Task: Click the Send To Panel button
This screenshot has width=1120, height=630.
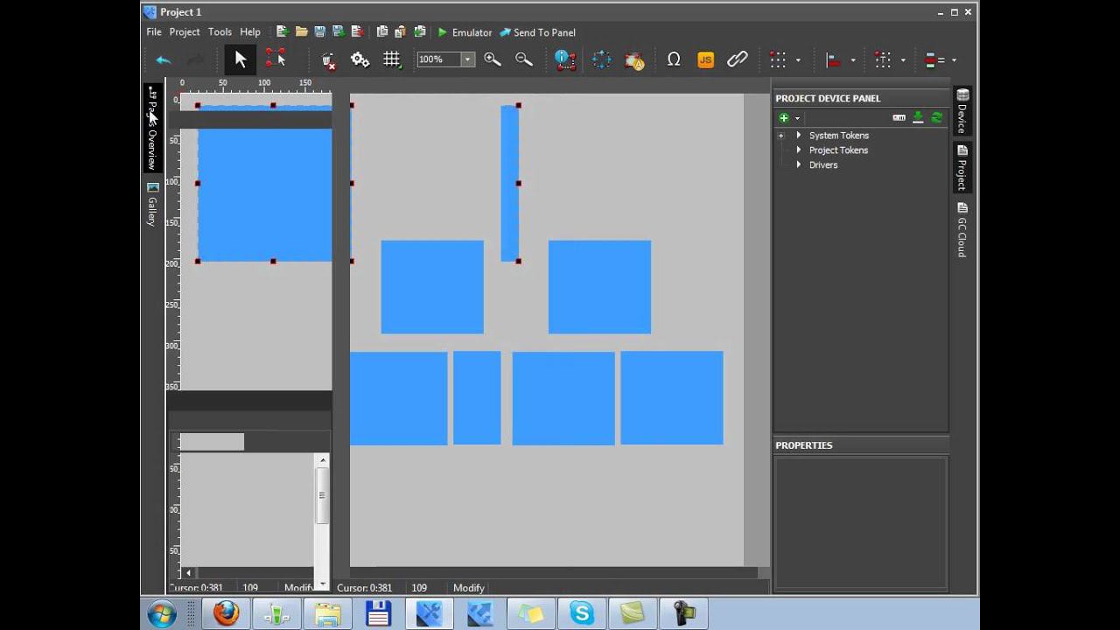Action: [x=537, y=32]
